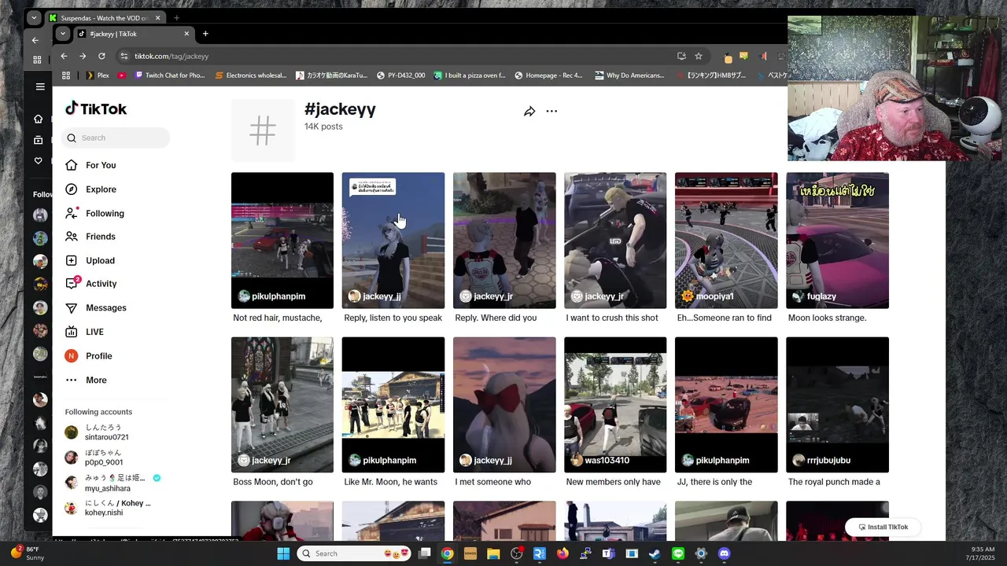Open the bookmarks apps grid icon
The width and height of the screenshot is (1007, 566).
coord(66,75)
